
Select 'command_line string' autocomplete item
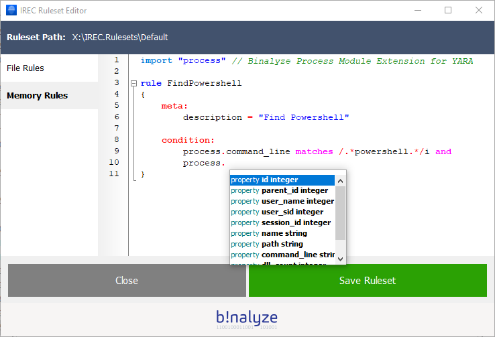pyautogui.click(x=282, y=255)
